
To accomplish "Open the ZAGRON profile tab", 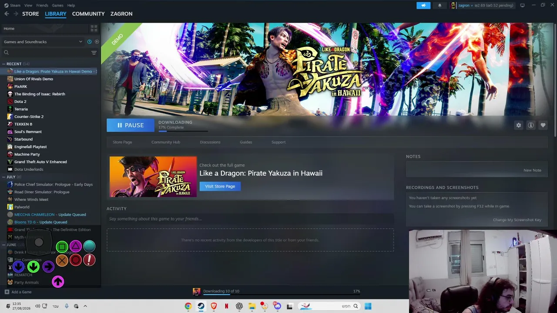I will click(x=121, y=14).
